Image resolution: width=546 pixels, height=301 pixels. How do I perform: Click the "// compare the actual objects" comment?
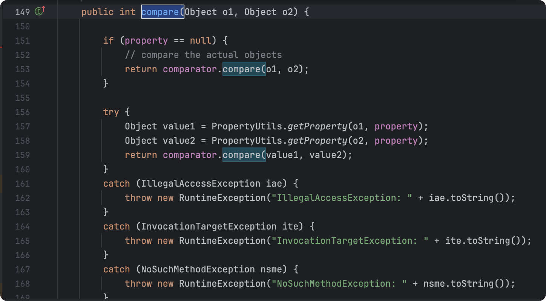tap(203, 55)
